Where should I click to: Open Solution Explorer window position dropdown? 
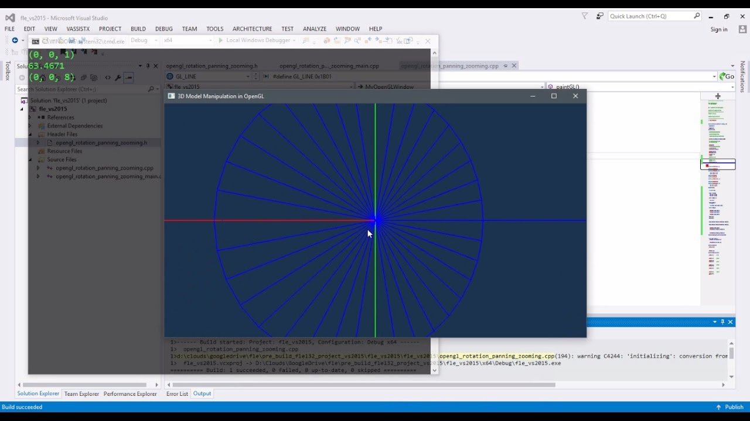(x=140, y=66)
